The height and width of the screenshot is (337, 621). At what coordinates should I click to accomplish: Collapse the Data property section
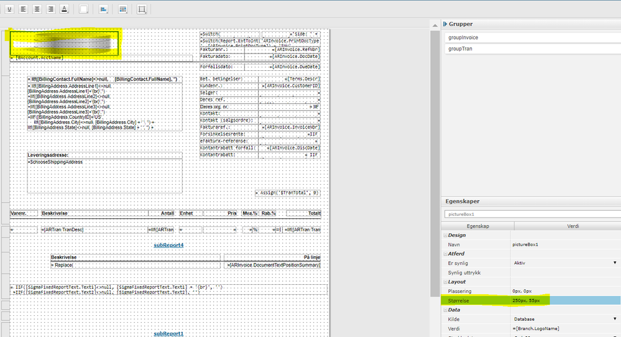(445, 310)
